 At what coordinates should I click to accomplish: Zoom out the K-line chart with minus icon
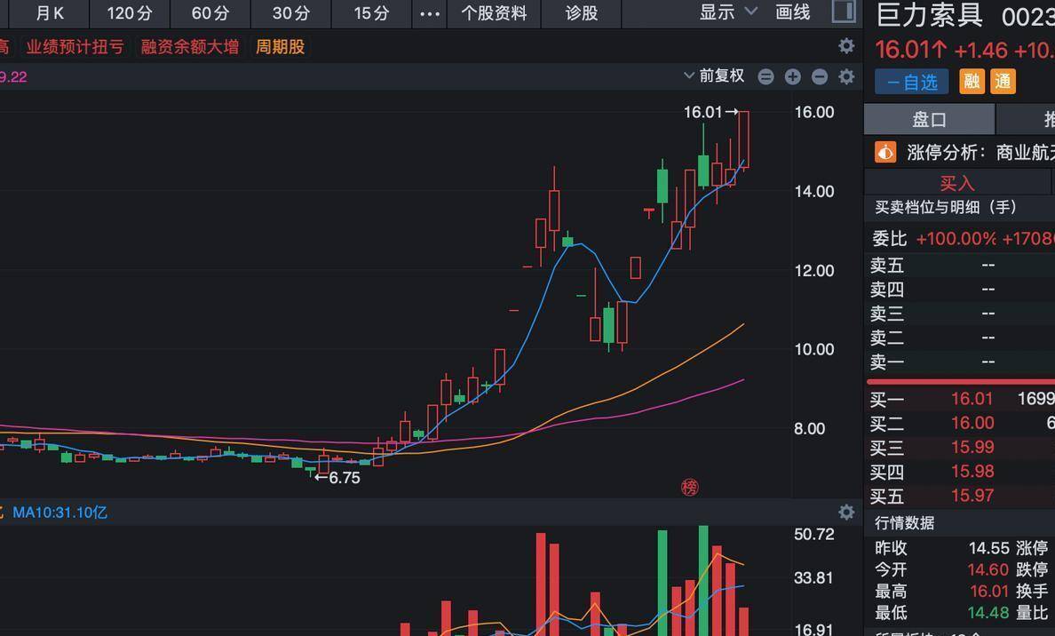click(820, 77)
